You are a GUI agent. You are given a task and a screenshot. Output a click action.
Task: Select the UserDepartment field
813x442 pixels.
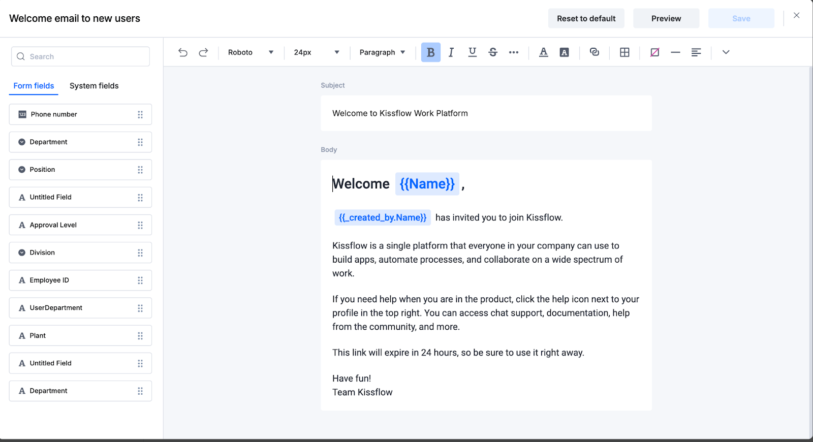tap(80, 308)
